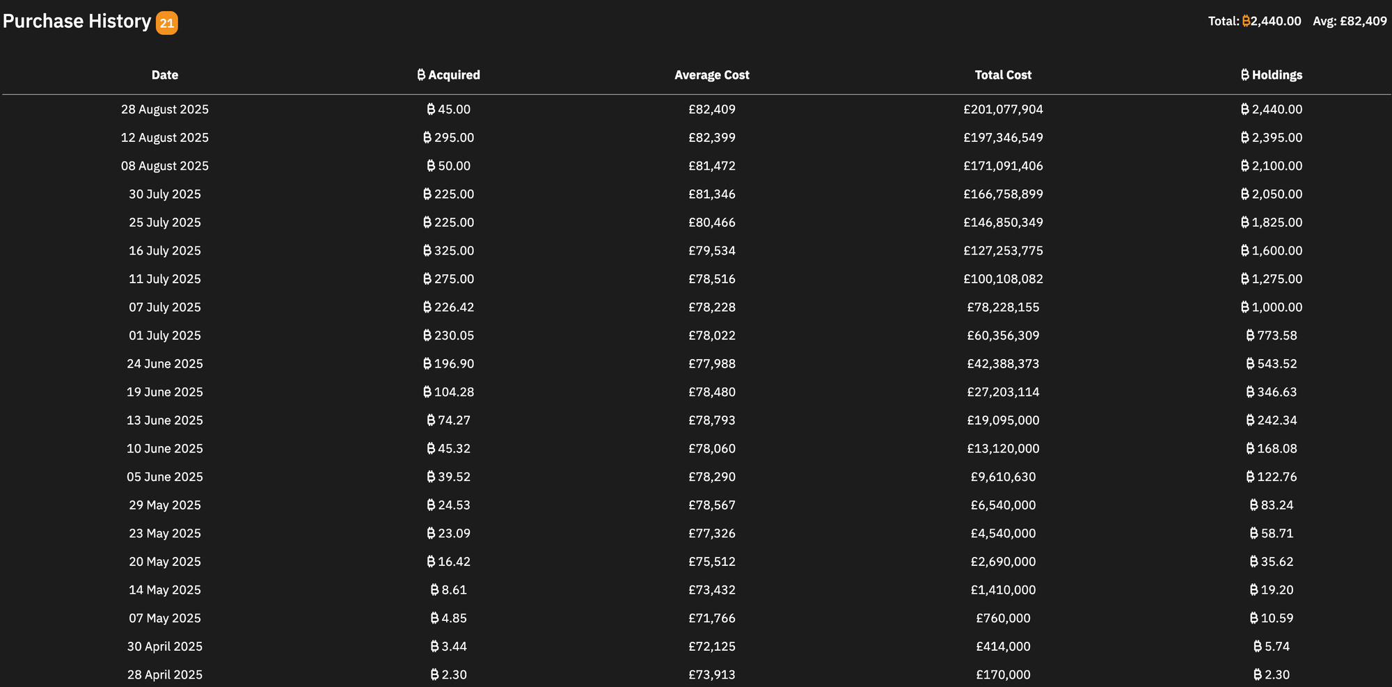The image size is (1392, 687).
Task: Select the 07 July 2025 date entry
Action: coord(165,307)
